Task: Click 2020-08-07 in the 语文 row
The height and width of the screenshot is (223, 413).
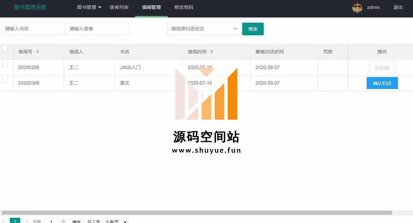Action: click(268, 83)
